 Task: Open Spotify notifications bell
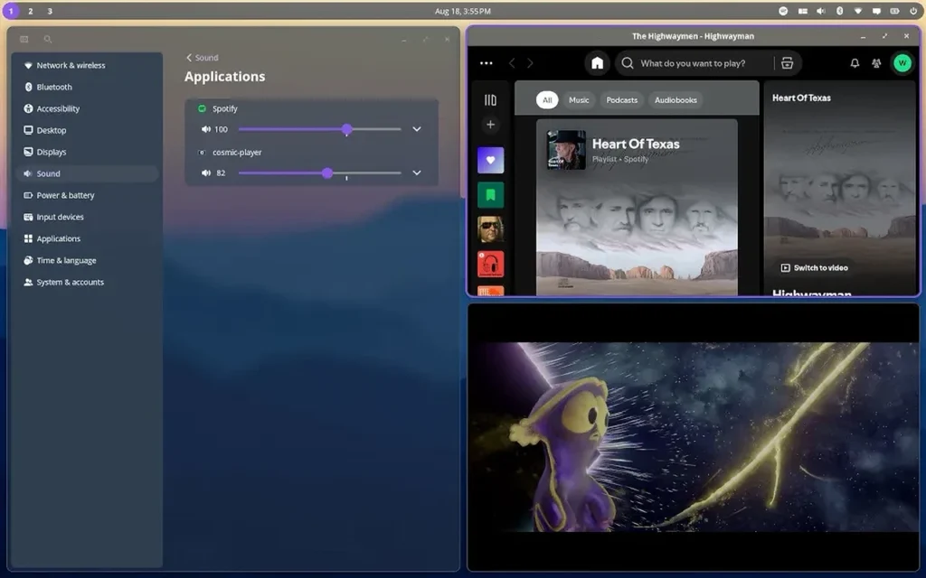pos(855,63)
